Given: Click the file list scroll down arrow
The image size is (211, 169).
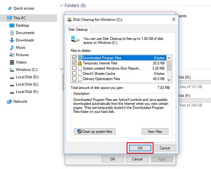Looking at the screenshot, I should point(169,79).
